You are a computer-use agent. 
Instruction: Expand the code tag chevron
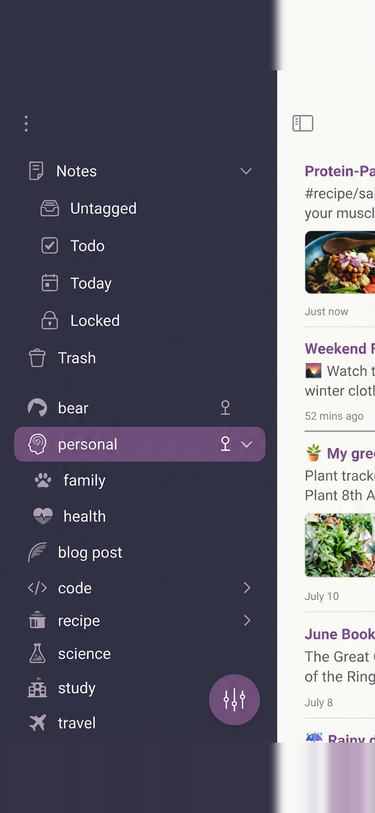tap(247, 588)
